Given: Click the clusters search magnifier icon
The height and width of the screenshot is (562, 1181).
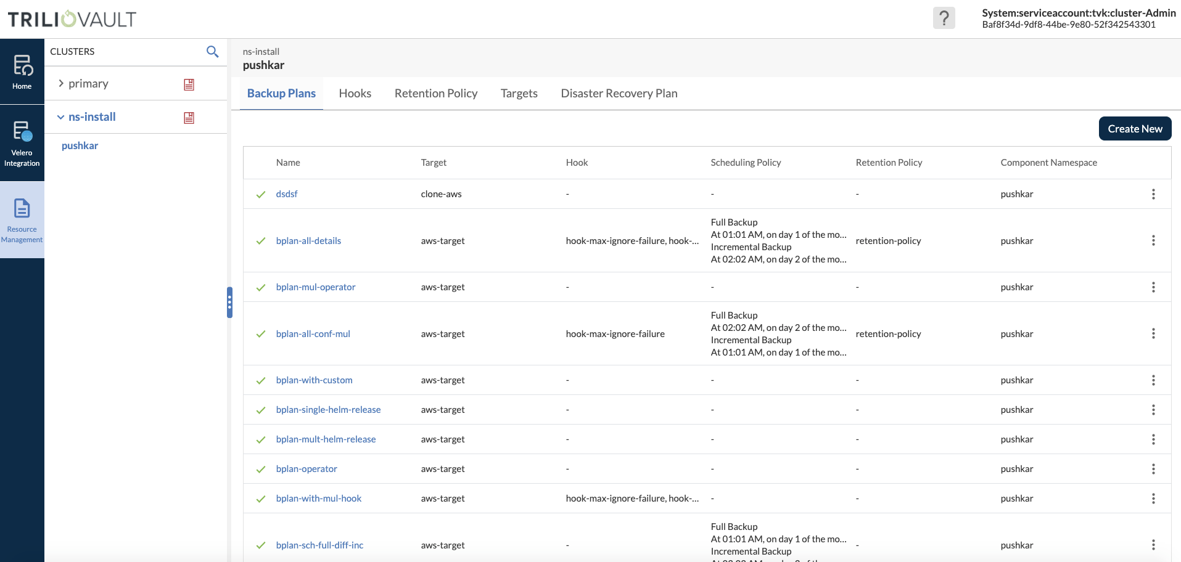Looking at the screenshot, I should click(x=212, y=52).
